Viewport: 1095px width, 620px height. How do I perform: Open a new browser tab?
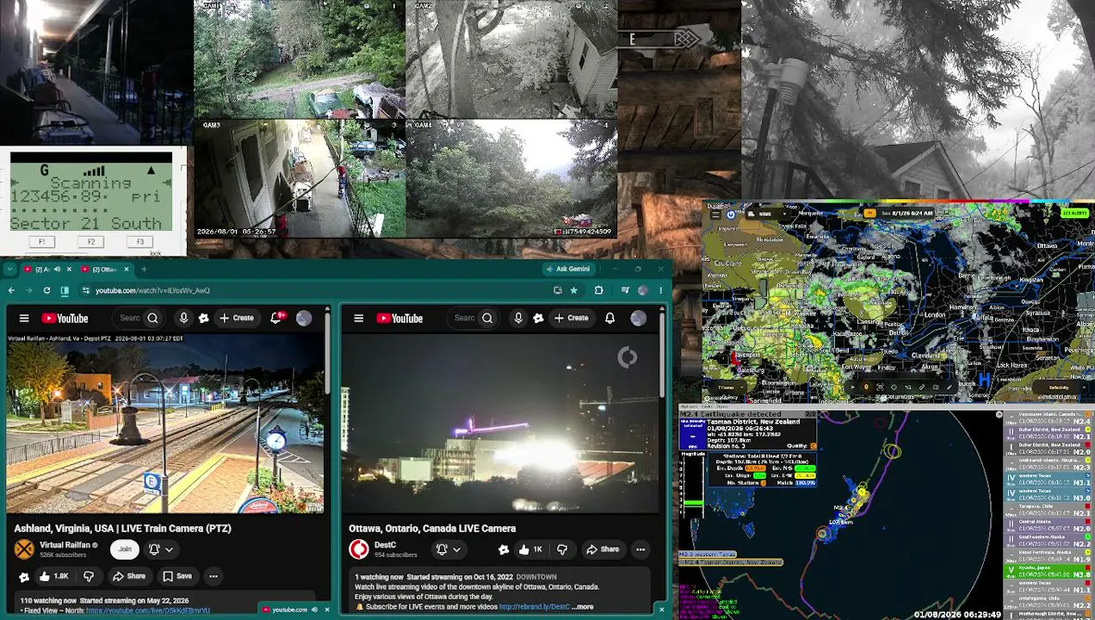(144, 270)
